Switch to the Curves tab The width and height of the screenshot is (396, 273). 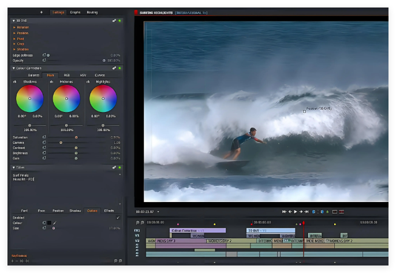tap(100, 75)
